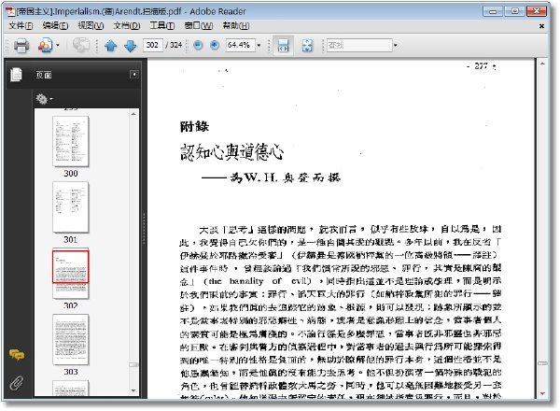560x411 pixels.
Task: Minimize the Adobe Reader window
Action: pyautogui.click(x=493, y=11)
